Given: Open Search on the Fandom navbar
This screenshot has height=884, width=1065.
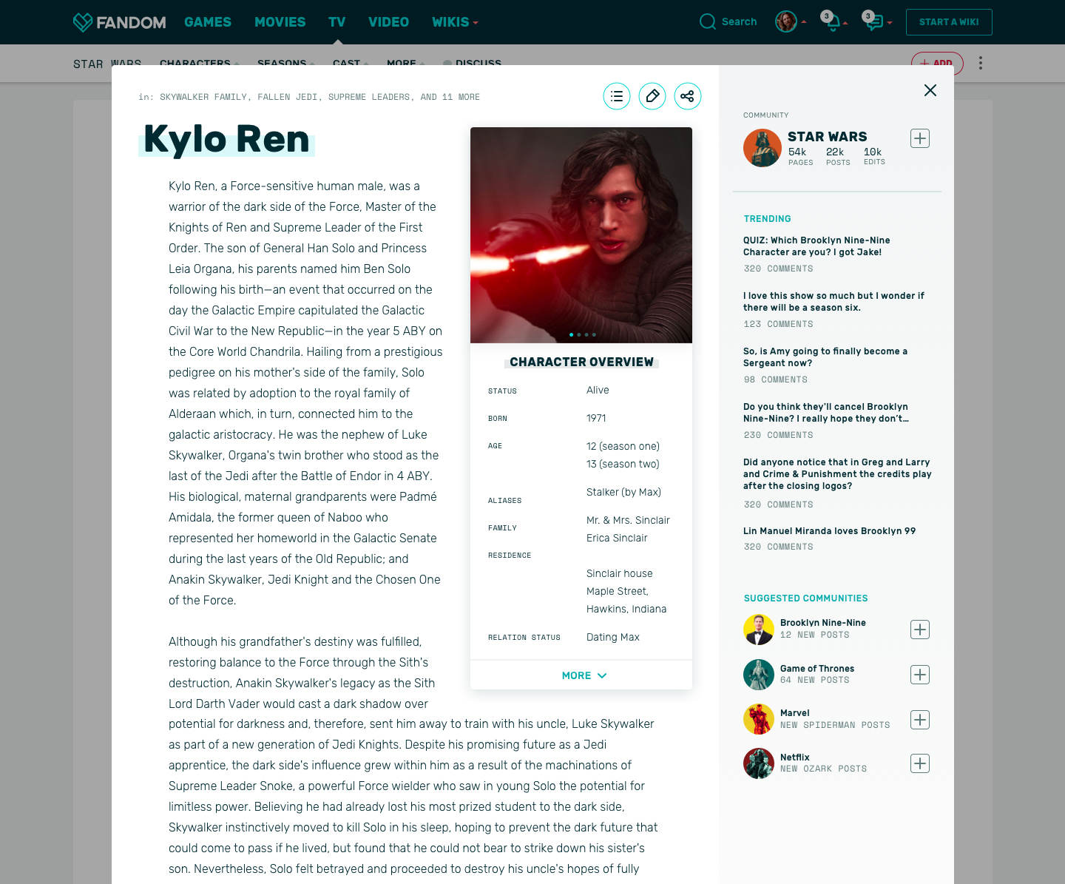Looking at the screenshot, I should 728,21.
